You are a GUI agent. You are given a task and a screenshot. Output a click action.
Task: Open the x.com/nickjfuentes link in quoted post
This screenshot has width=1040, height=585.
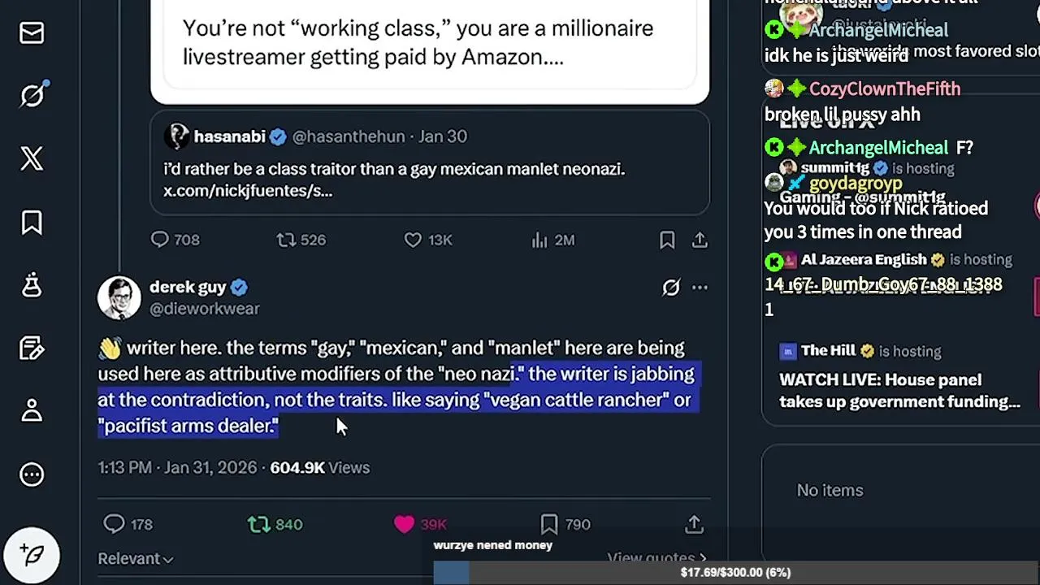[248, 191]
